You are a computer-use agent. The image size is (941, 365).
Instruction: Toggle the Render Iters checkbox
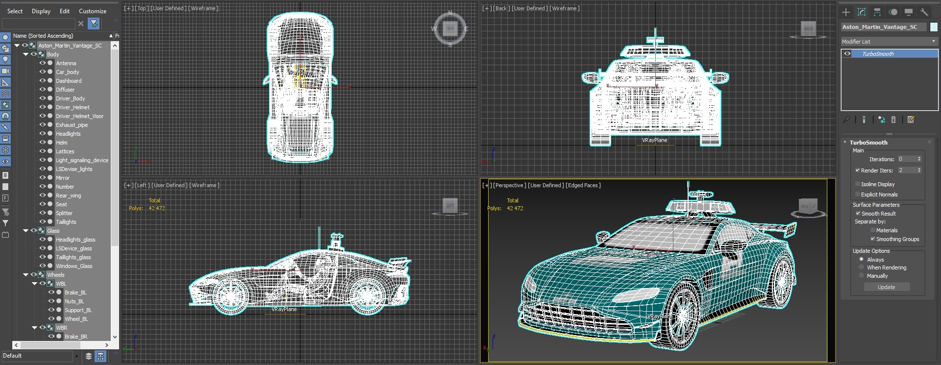pyautogui.click(x=857, y=170)
